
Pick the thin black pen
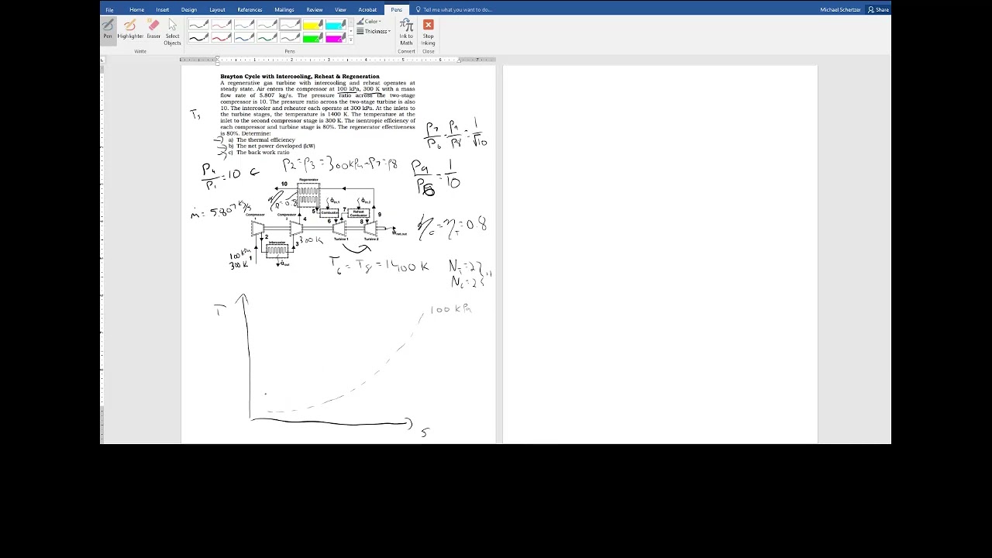point(198,25)
